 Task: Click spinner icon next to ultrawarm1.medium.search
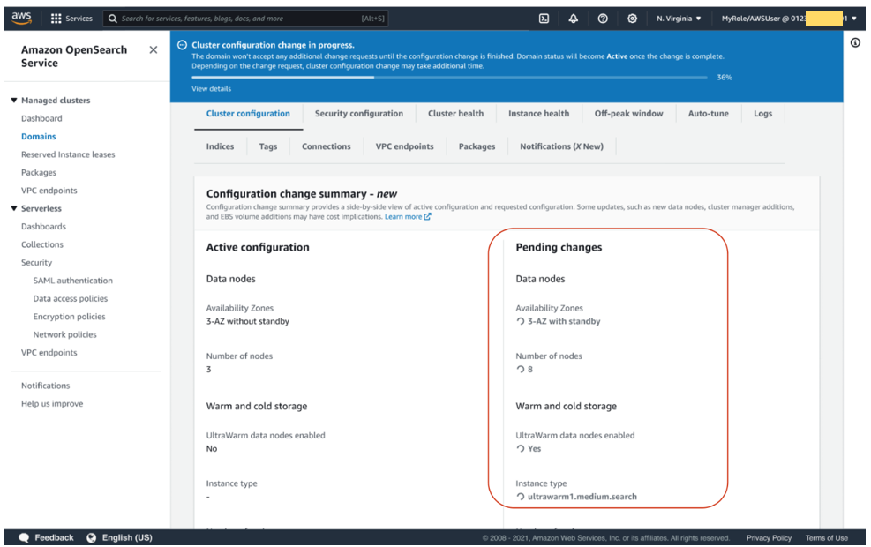[x=521, y=497]
